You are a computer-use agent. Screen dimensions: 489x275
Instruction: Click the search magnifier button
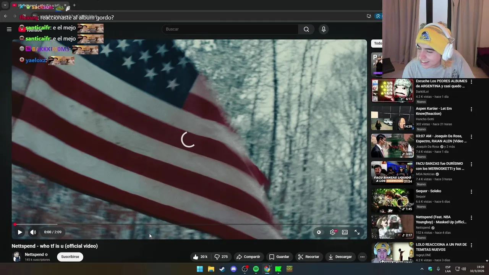tap(306, 29)
